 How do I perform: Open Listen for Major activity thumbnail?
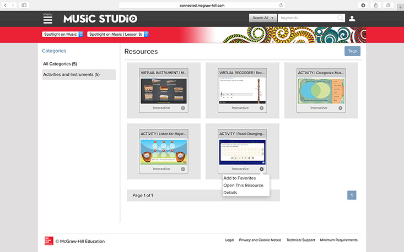point(164,152)
